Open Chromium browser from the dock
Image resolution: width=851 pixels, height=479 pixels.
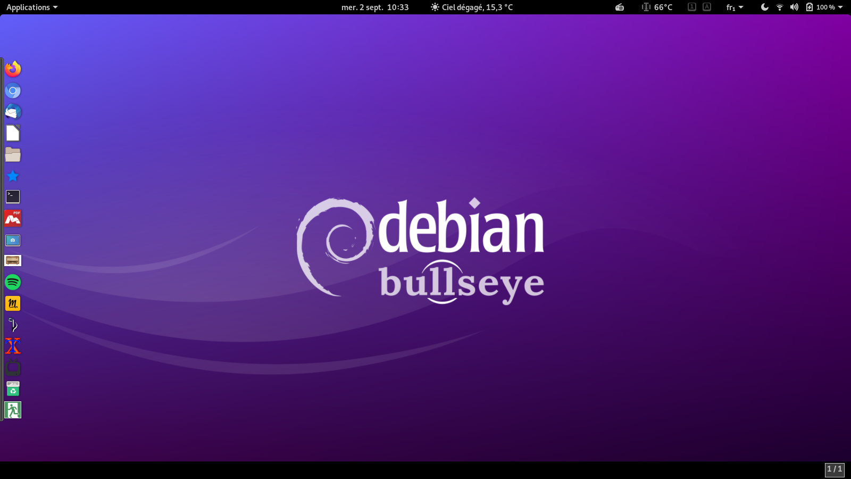(13, 90)
